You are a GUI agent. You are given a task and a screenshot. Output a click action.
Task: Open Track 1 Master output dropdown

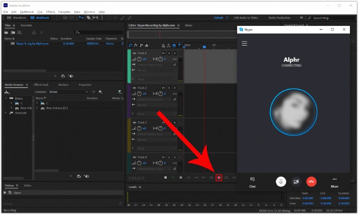(157, 70)
